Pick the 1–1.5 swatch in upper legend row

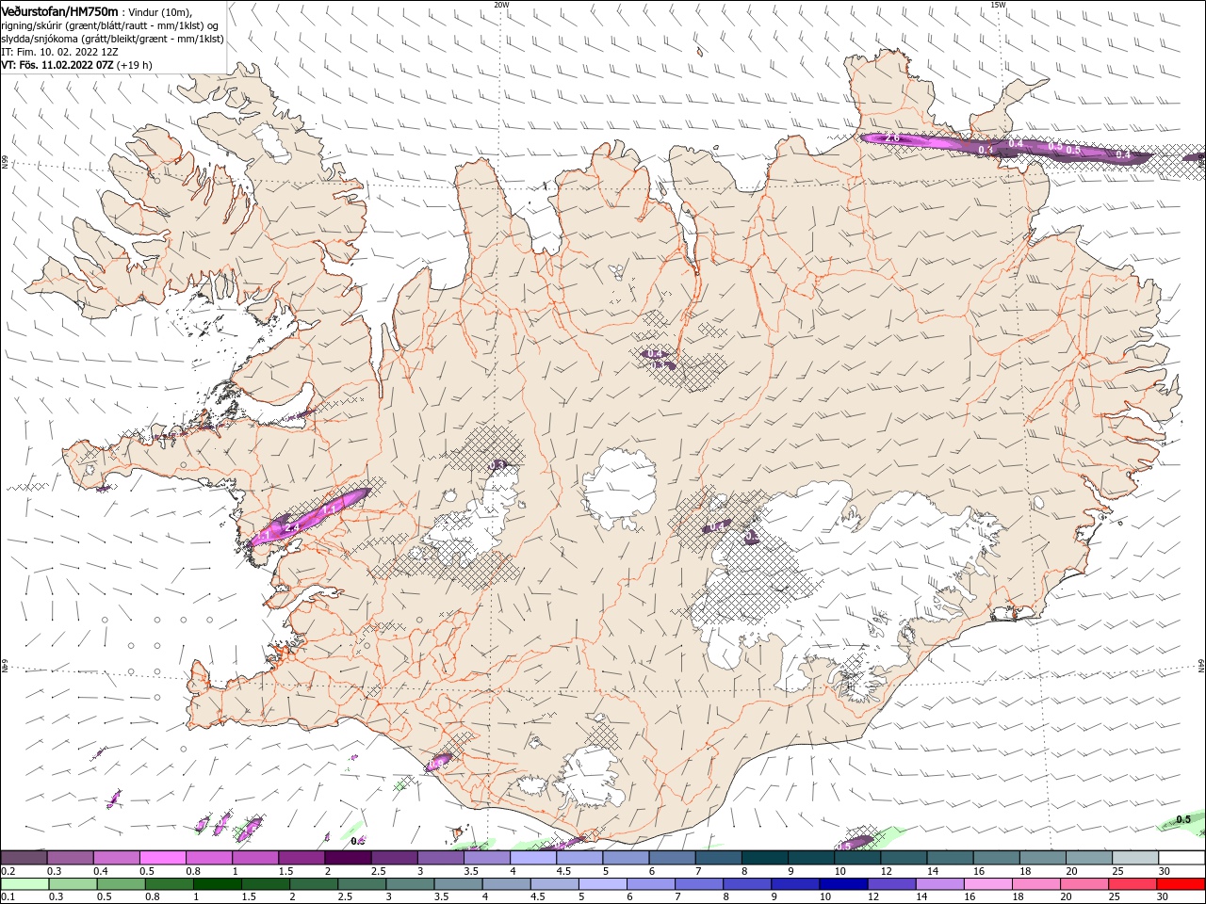coord(254,858)
